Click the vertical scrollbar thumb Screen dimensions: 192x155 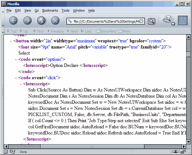tap(188, 54)
